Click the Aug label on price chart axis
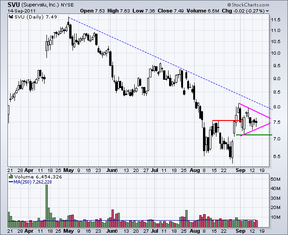This screenshot has height=235, width=288. point(195,170)
